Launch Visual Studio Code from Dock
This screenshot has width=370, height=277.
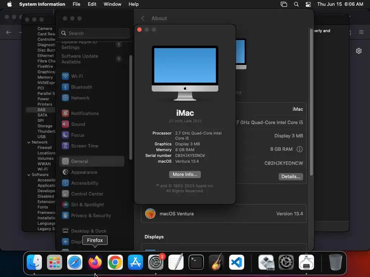click(x=236, y=262)
